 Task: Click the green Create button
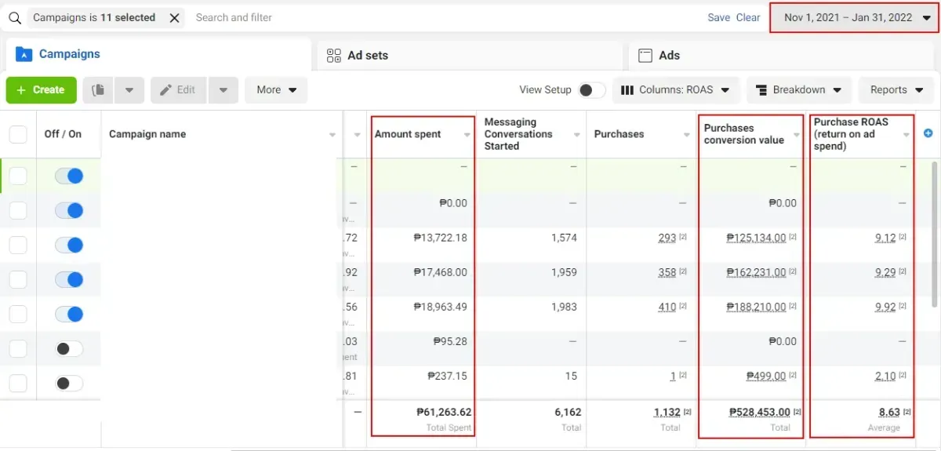pos(42,90)
